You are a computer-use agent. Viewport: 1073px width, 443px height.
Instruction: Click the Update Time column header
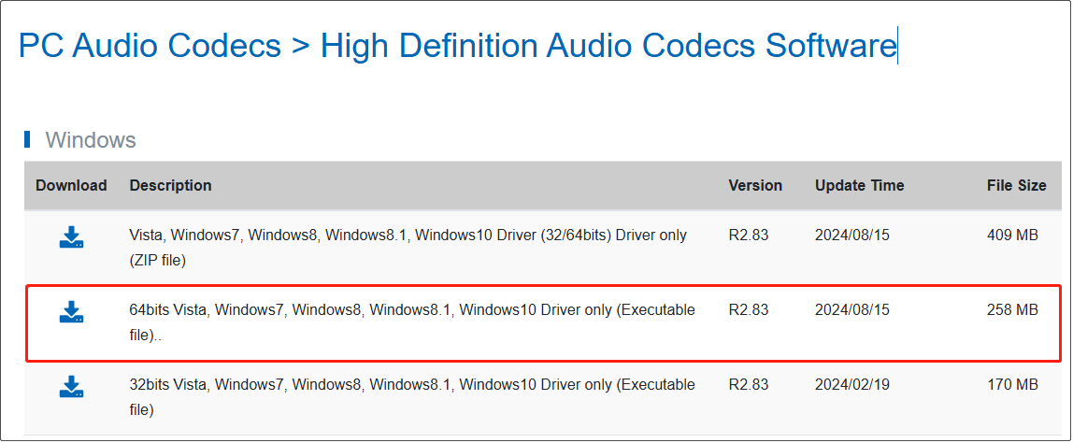click(x=859, y=185)
